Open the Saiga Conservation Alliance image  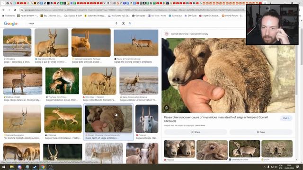[x=139, y=81]
